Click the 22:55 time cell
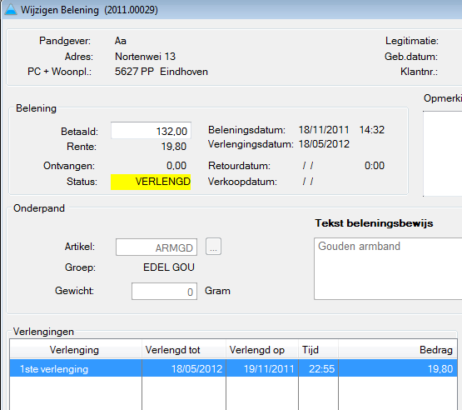The width and height of the screenshot is (462, 410). (318, 368)
